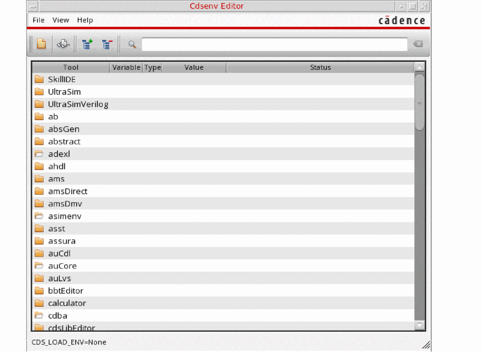Click the calculator folder icon
The height and width of the screenshot is (352, 482).
pos(39,303)
